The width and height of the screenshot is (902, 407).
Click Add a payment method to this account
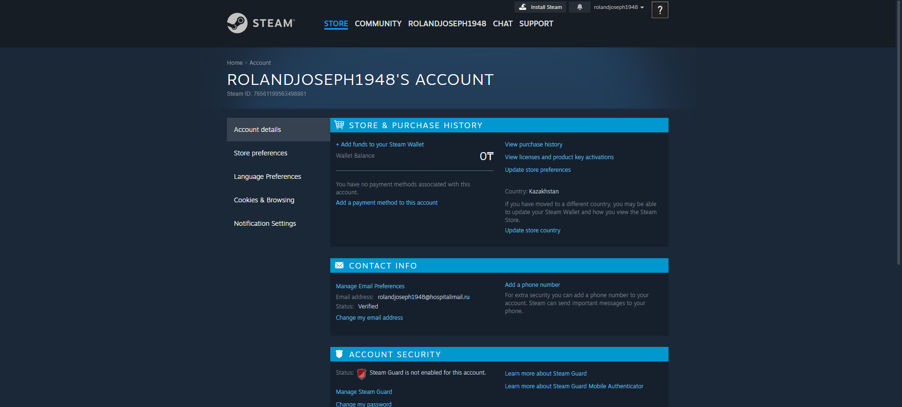387,203
